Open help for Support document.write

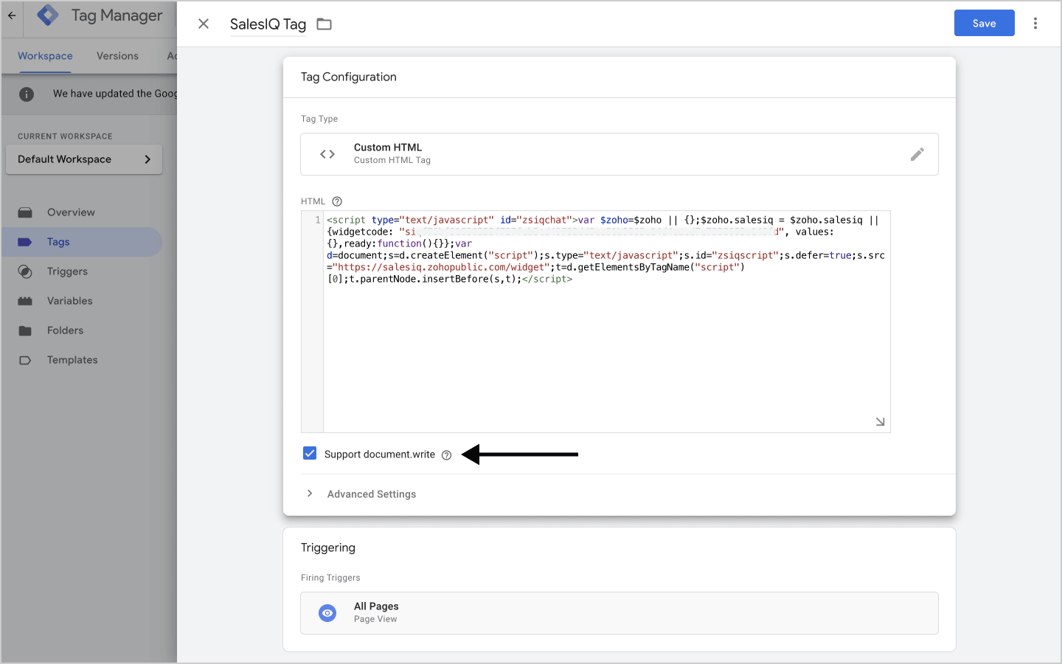pos(446,455)
